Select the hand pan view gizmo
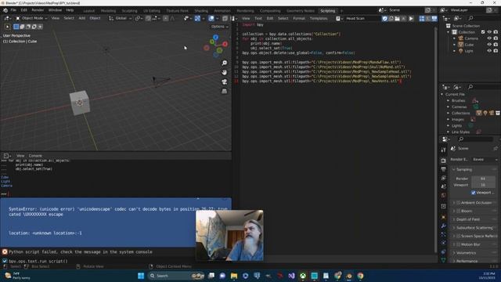Screen dimensions: 501x282 (225, 72)
